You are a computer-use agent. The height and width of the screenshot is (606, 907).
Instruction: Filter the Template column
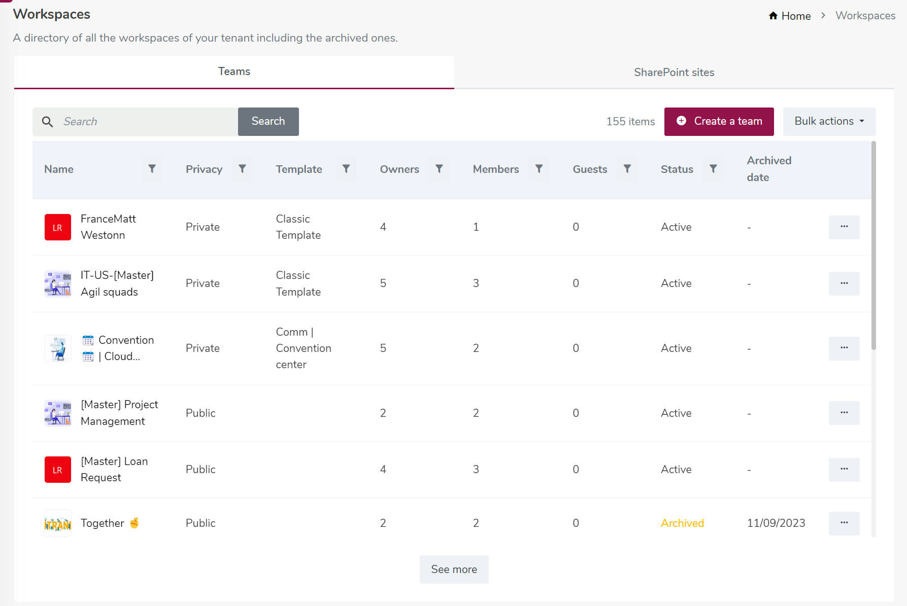pyautogui.click(x=346, y=169)
